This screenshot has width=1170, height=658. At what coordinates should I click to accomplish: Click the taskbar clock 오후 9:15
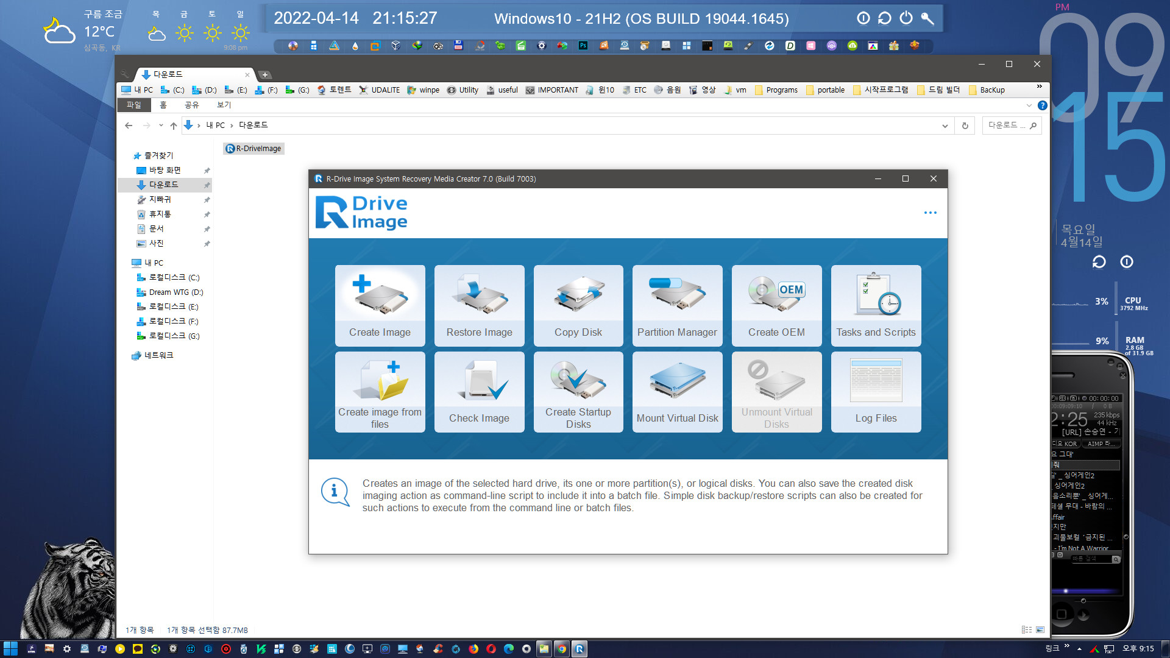tap(1138, 649)
